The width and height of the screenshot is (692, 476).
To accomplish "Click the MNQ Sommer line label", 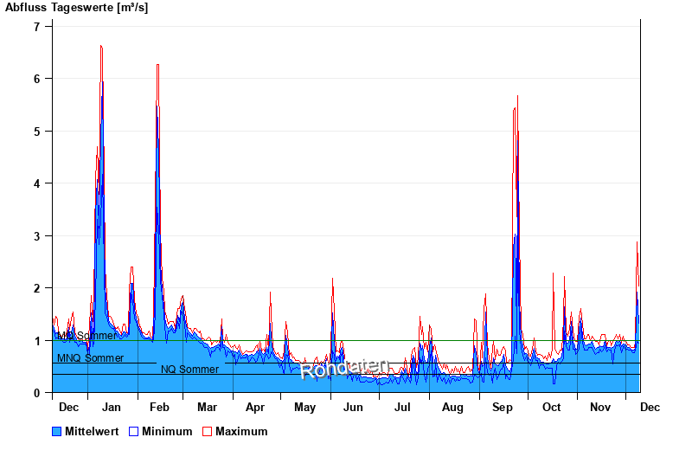I will (x=90, y=358).
